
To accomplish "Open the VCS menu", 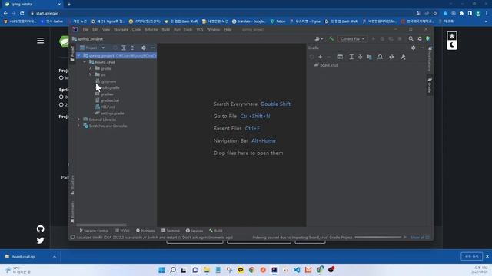I will (x=200, y=29).
